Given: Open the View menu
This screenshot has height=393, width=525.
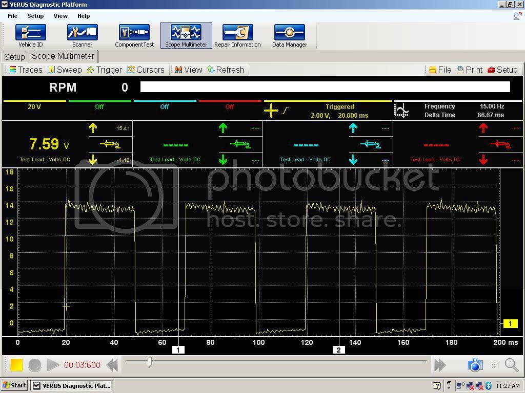Looking at the screenshot, I should [x=60, y=16].
